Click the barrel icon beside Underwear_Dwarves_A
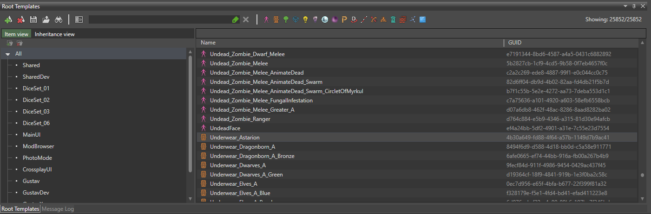This screenshot has width=651, height=214. (203, 165)
